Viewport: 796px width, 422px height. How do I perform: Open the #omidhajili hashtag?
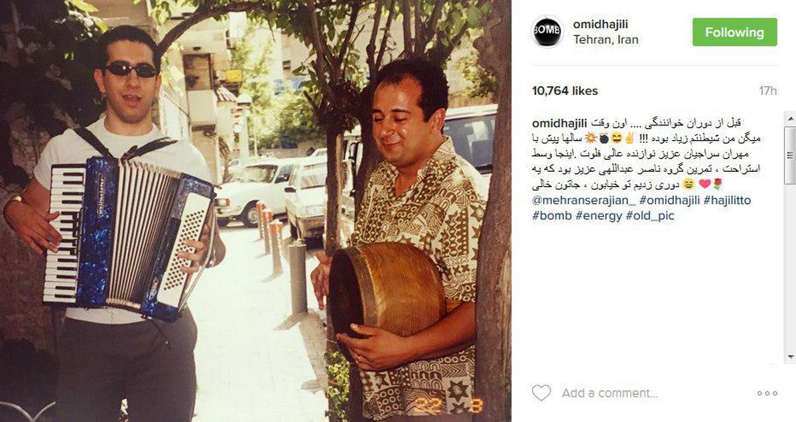[673, 200]
